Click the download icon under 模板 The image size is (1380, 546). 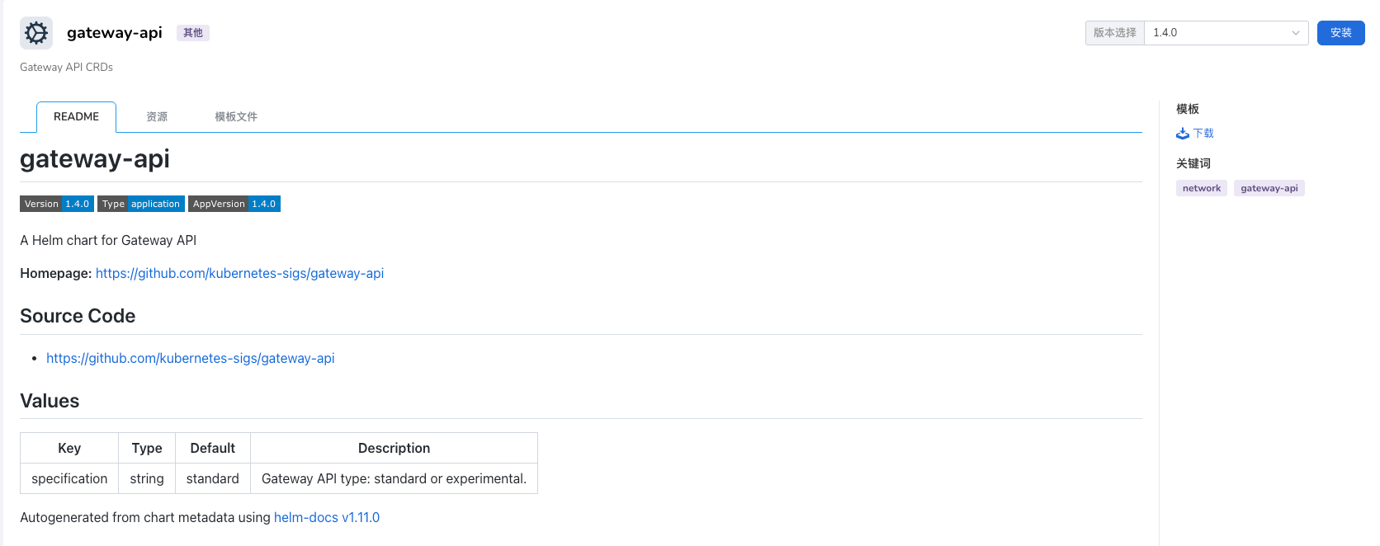[1183, 134]
